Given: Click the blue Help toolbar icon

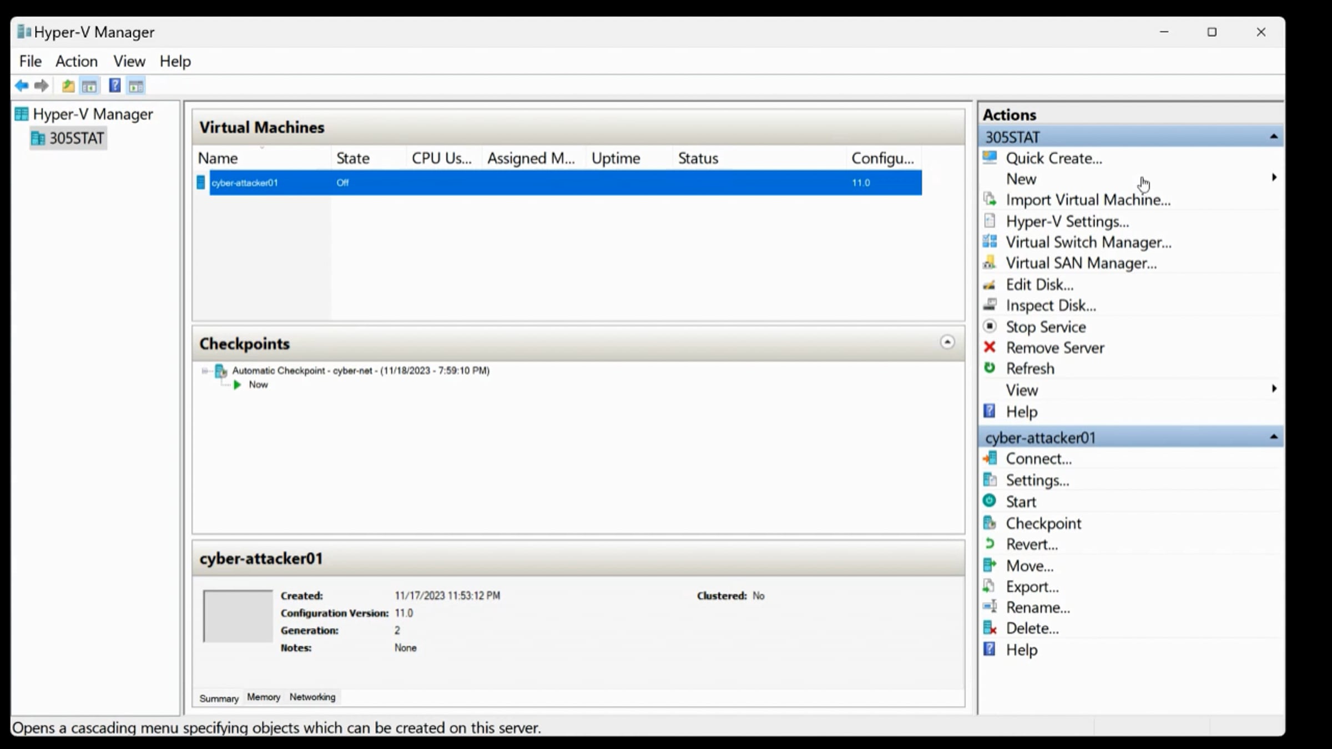Looking at the screenshot, I should (114, 86).
